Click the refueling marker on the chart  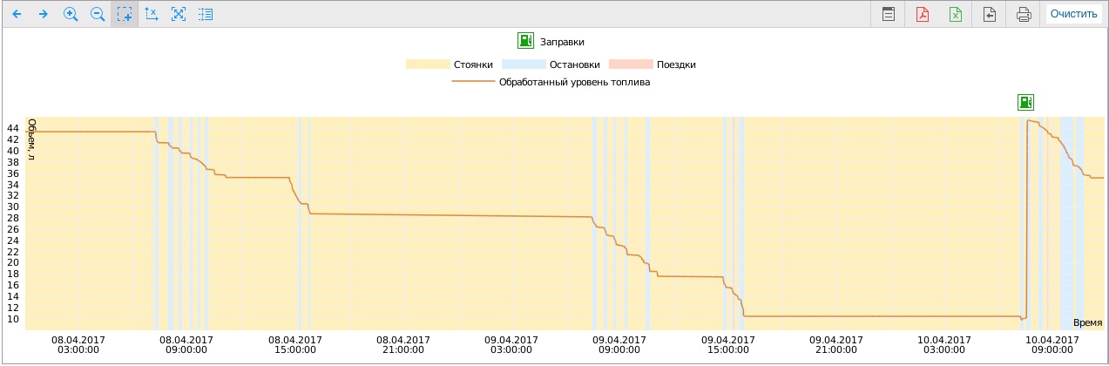pos(1025,102)
